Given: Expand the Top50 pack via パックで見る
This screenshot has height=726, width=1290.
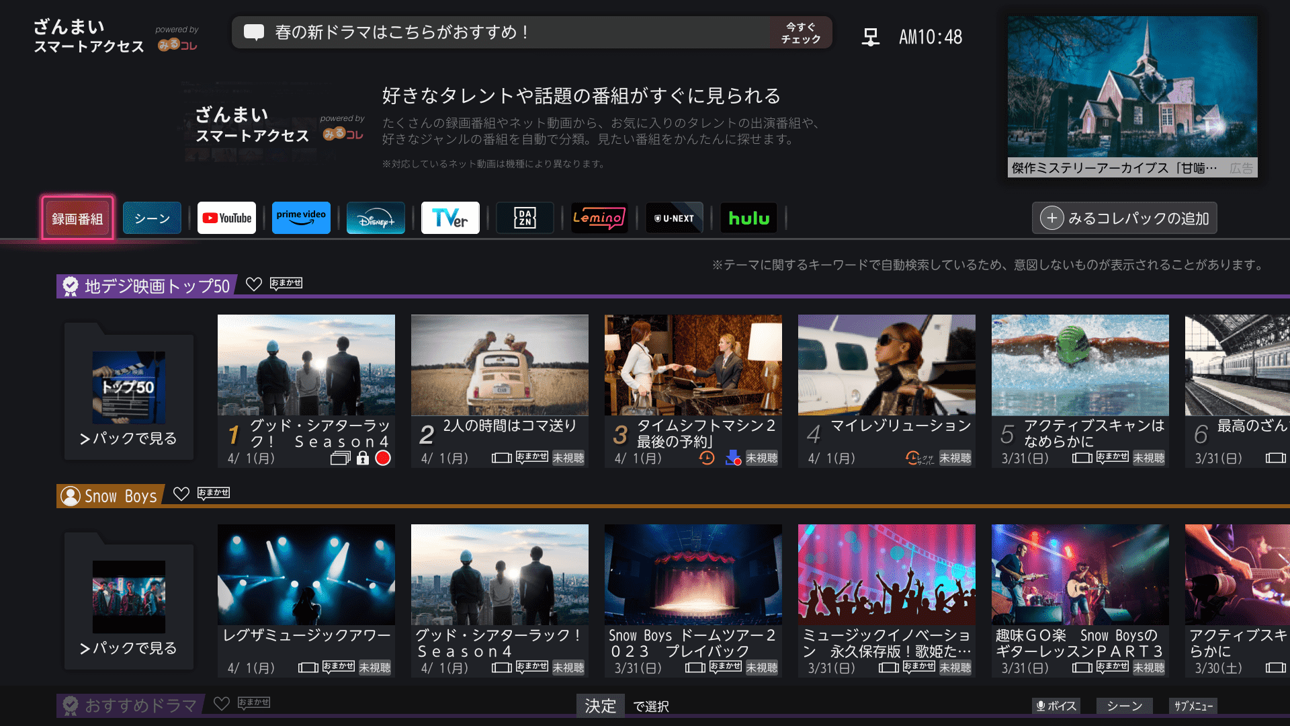Looking at the screenshot, I should (x=128, y=438).
